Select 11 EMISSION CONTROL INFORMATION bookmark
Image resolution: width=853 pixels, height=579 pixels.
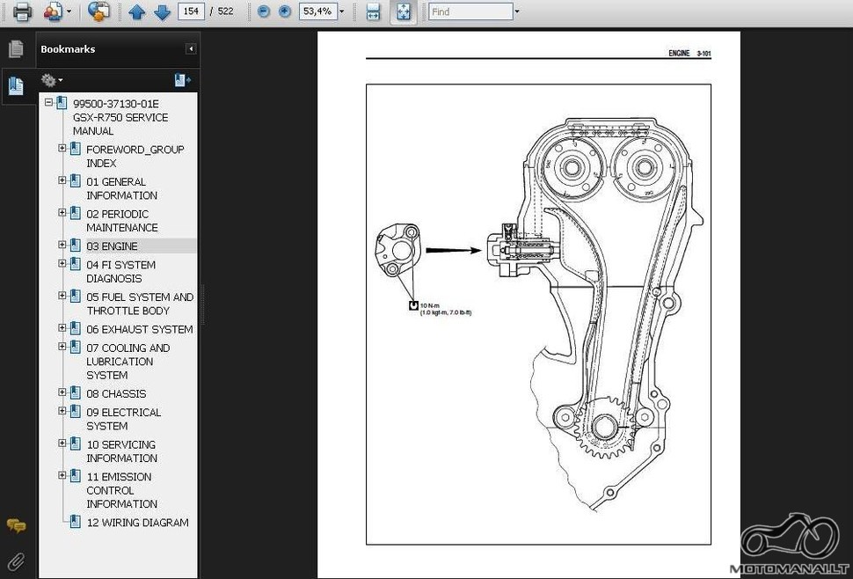coord(122,490)
